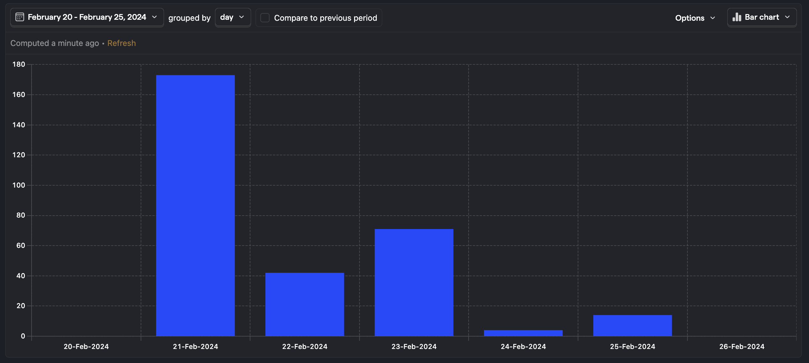
Task: Click the '140' y-axis value
Action: (x=19, y=125)
